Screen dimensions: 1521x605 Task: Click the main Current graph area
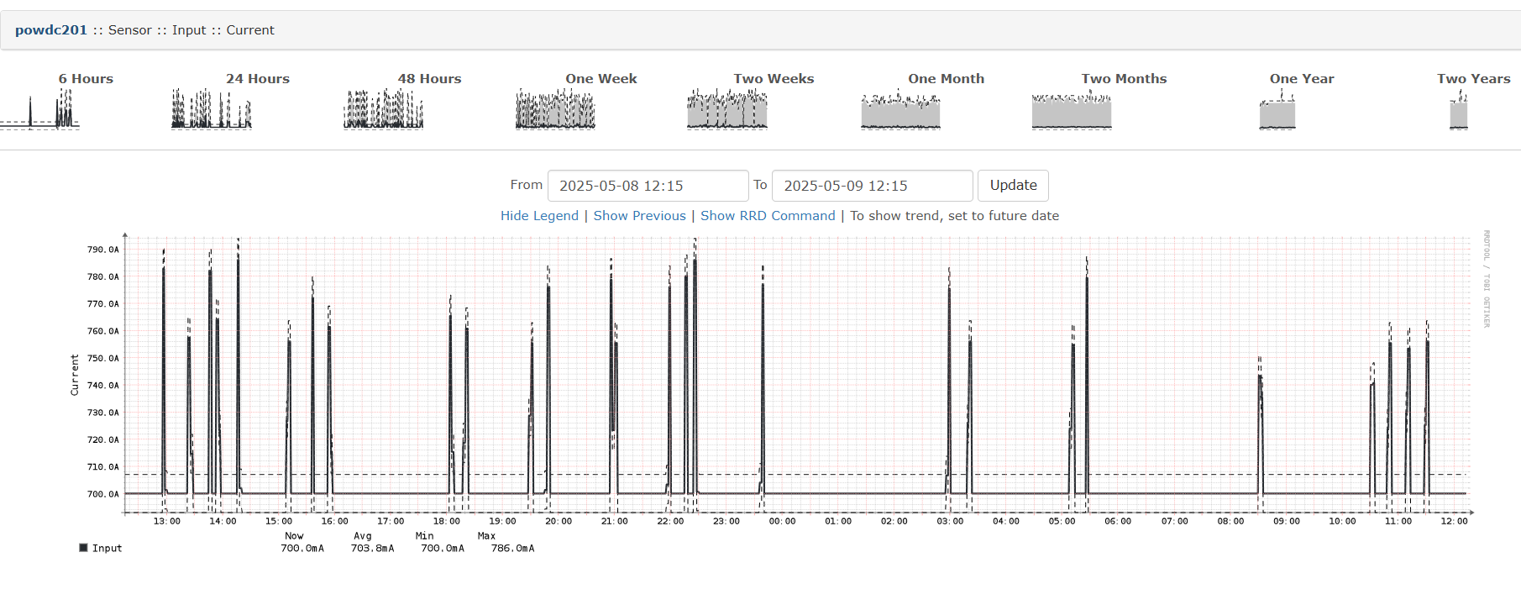pyautogui.click(x=798, y=378)
